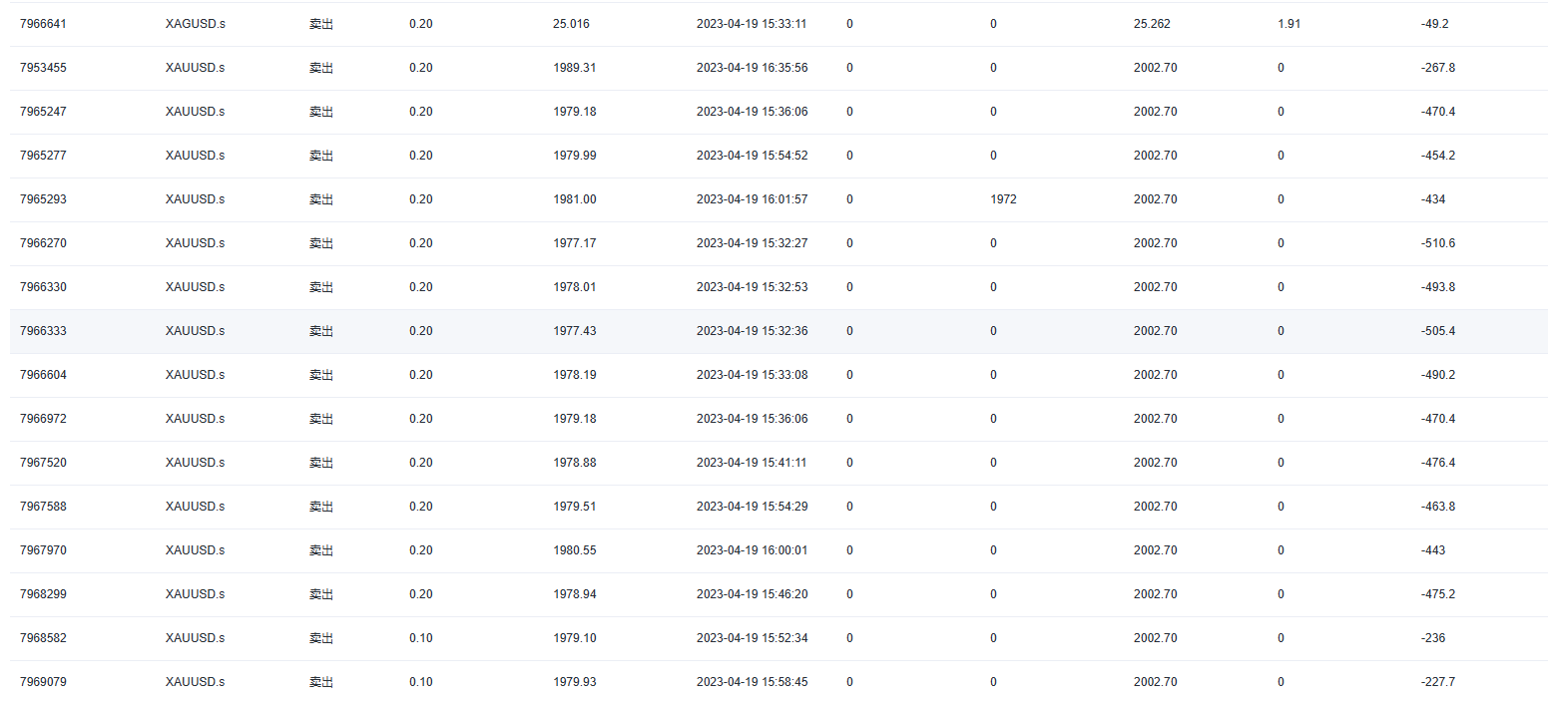
Task: Click timestamp 2023-04-19 15:32:53
Action: tap(753, 287)
